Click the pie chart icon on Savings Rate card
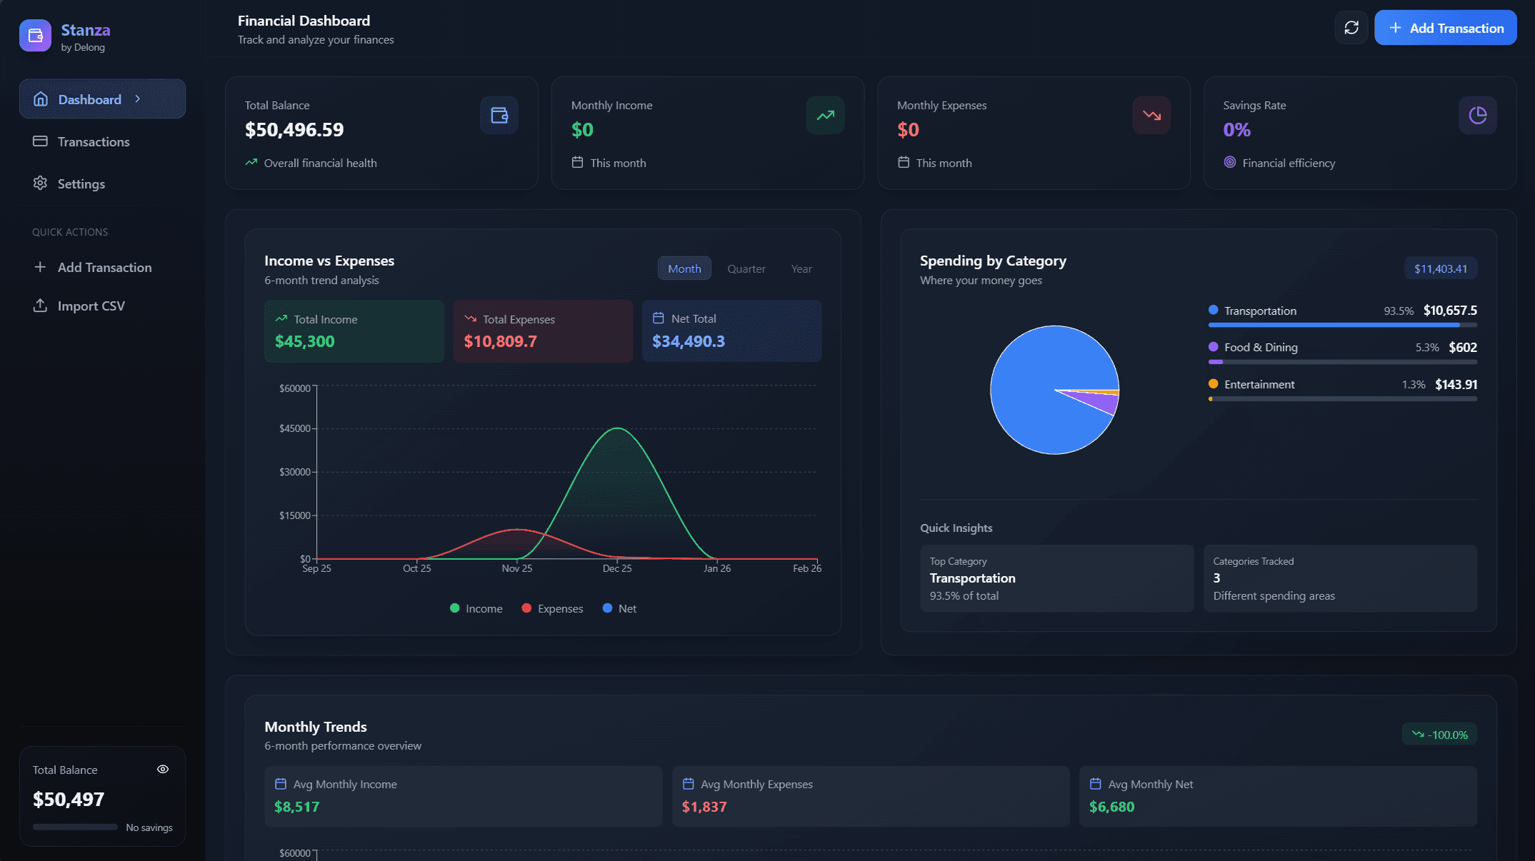The width and height of the screenshot is (1535, 861). tap(1477, 115)
